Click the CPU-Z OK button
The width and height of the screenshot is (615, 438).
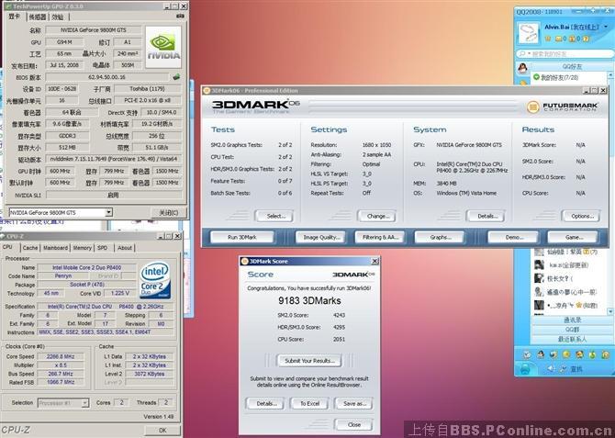162,431
